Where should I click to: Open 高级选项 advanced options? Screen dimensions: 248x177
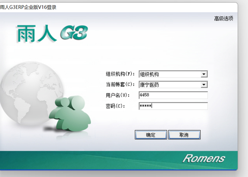point(224,19)
